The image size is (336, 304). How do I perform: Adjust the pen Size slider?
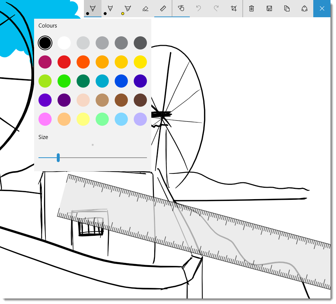58,157
